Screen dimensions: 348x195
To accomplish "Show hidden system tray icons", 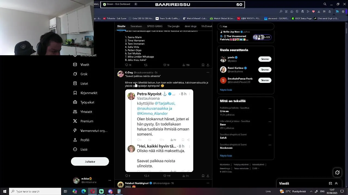I will tap(311, 191).
